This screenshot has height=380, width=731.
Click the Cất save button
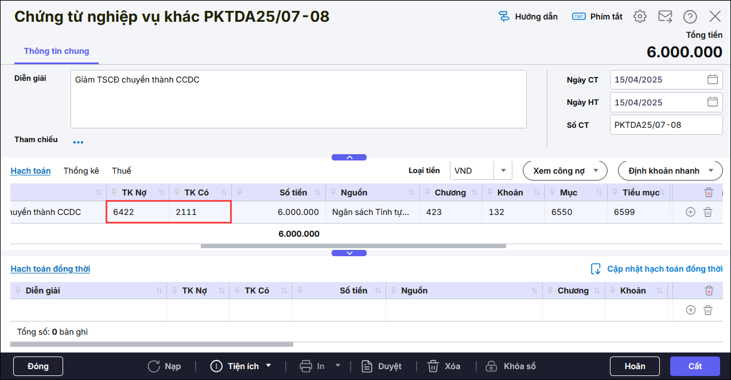coord(694,366)
